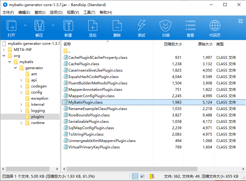Open the dropdown arrow beside 解压
Viewport: 246px width, 181px height.
click(x=53, y=25)
